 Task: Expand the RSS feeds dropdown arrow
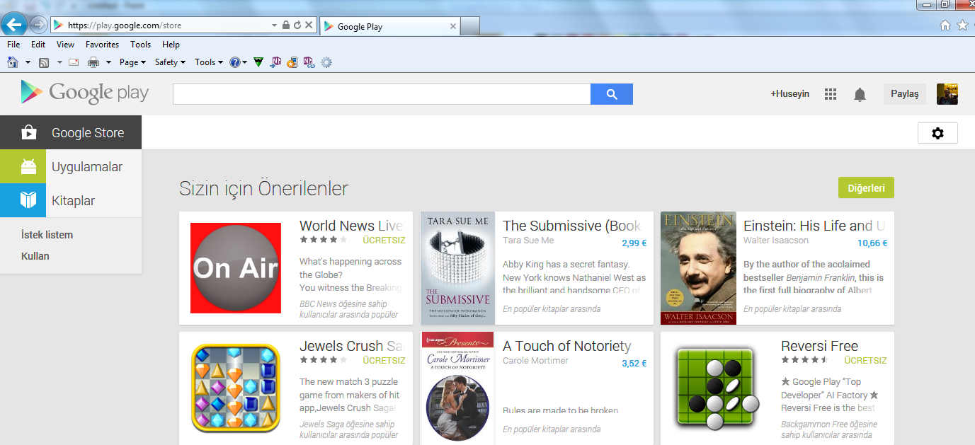[x=59, y=62]
